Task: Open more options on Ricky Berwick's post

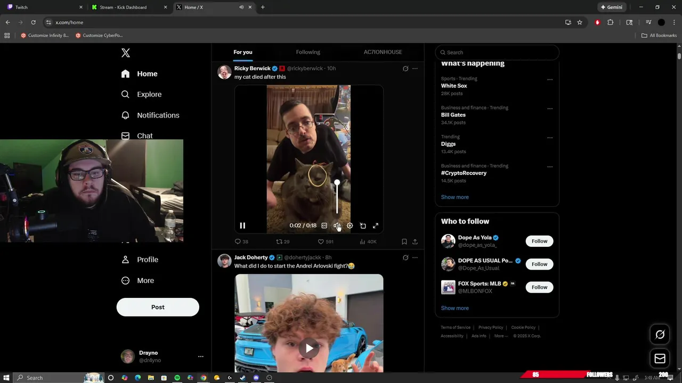Action: click(x=415, y=69)
